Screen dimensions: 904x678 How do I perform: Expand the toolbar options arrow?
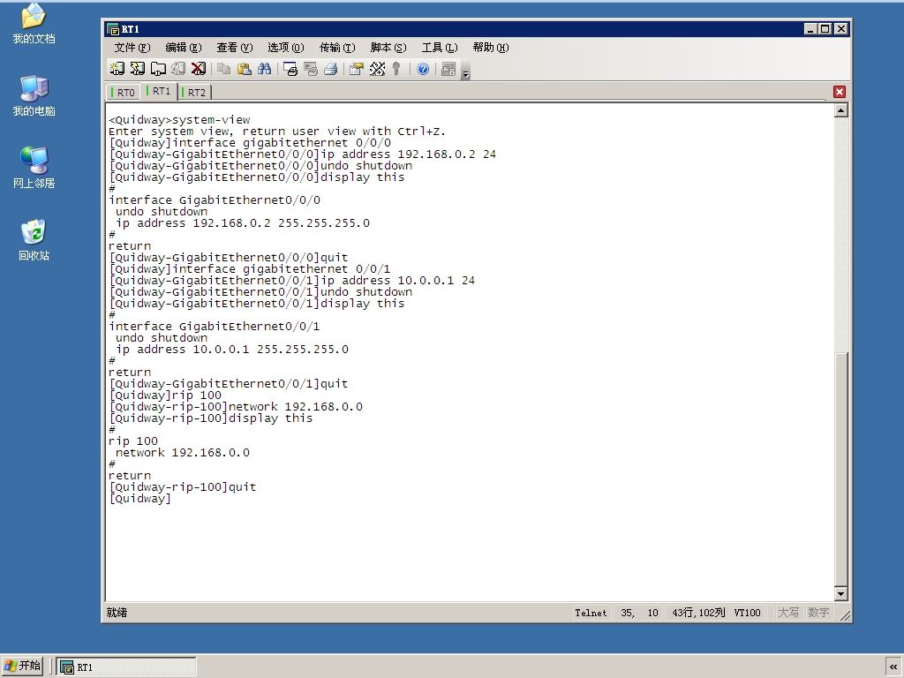point(466,72)
